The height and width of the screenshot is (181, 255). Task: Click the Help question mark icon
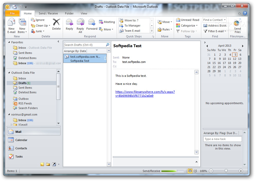pyautogui.click(x=245, y=13)
